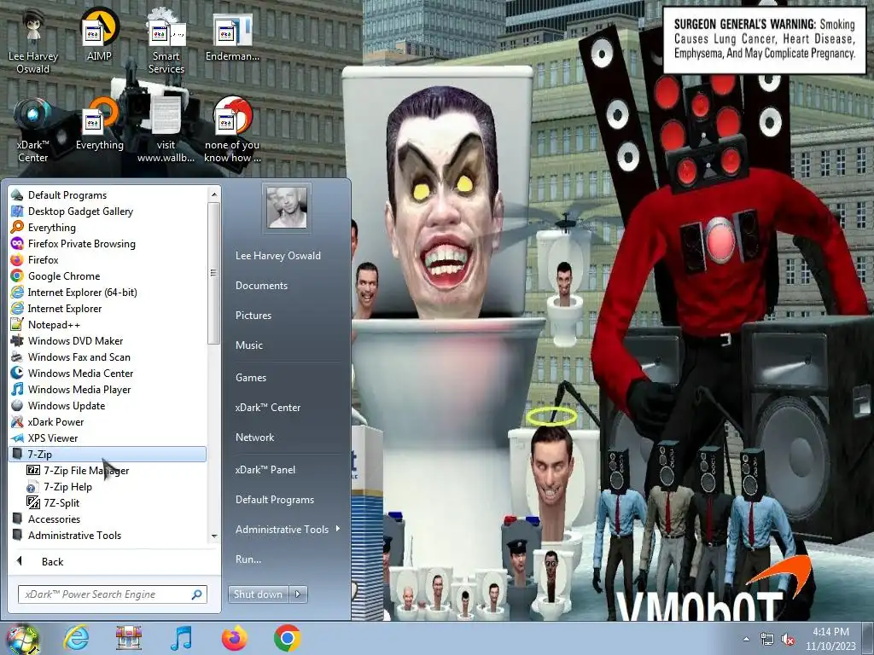Click the programs list scroll up arrow
Viewport: 874px width, 655px height.
(213, 194)
